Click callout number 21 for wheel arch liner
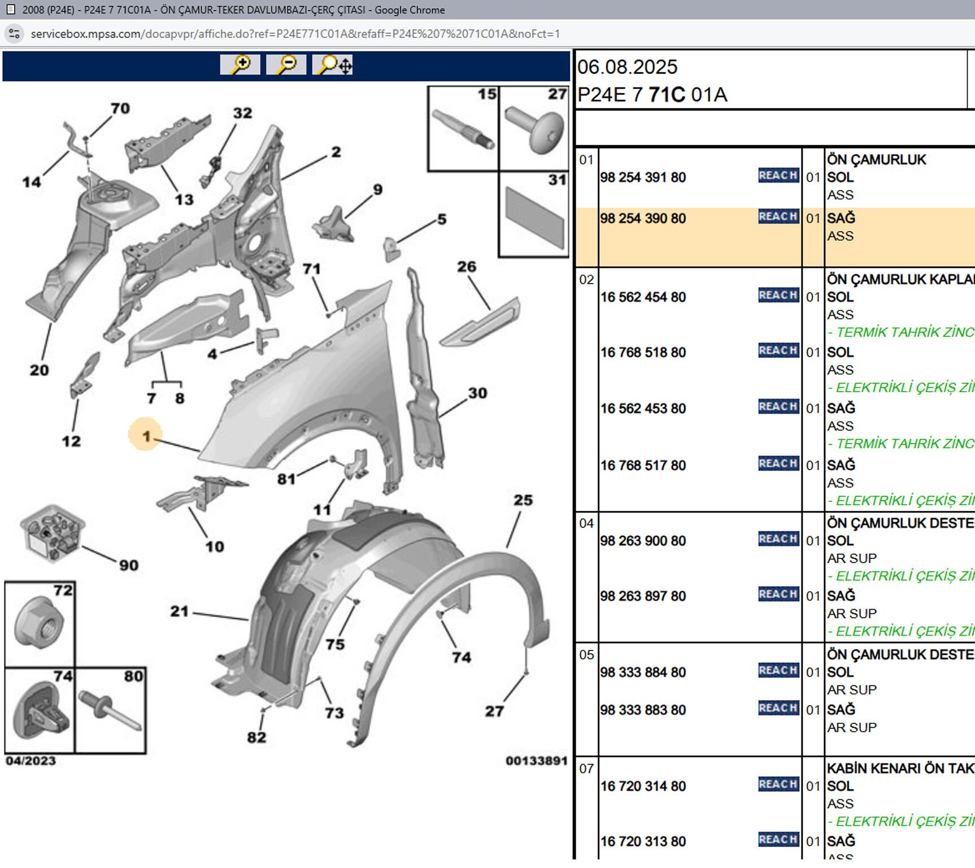Image resolution: width=975 pixels, height=868 pixels. click(x=179, y=611)
